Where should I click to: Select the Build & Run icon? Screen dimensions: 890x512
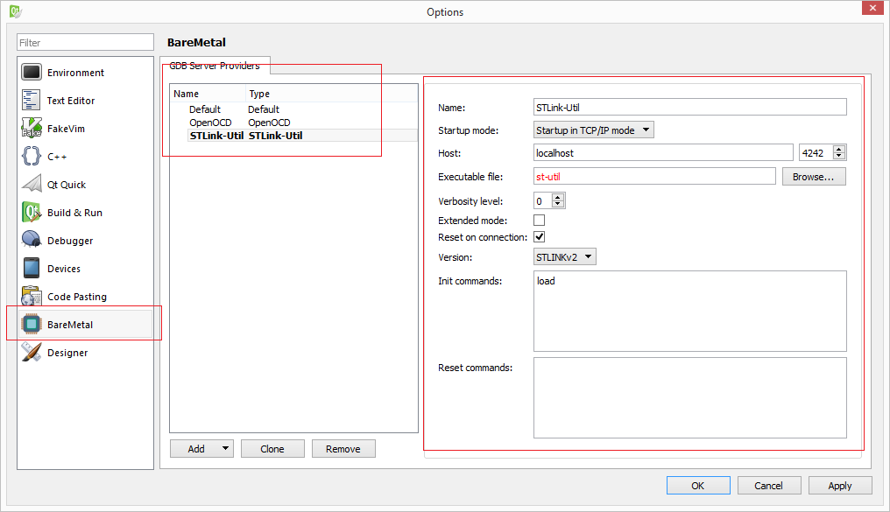click(32, 212)
